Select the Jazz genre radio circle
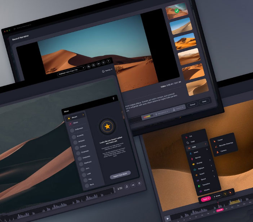 [x=83, y=169]
